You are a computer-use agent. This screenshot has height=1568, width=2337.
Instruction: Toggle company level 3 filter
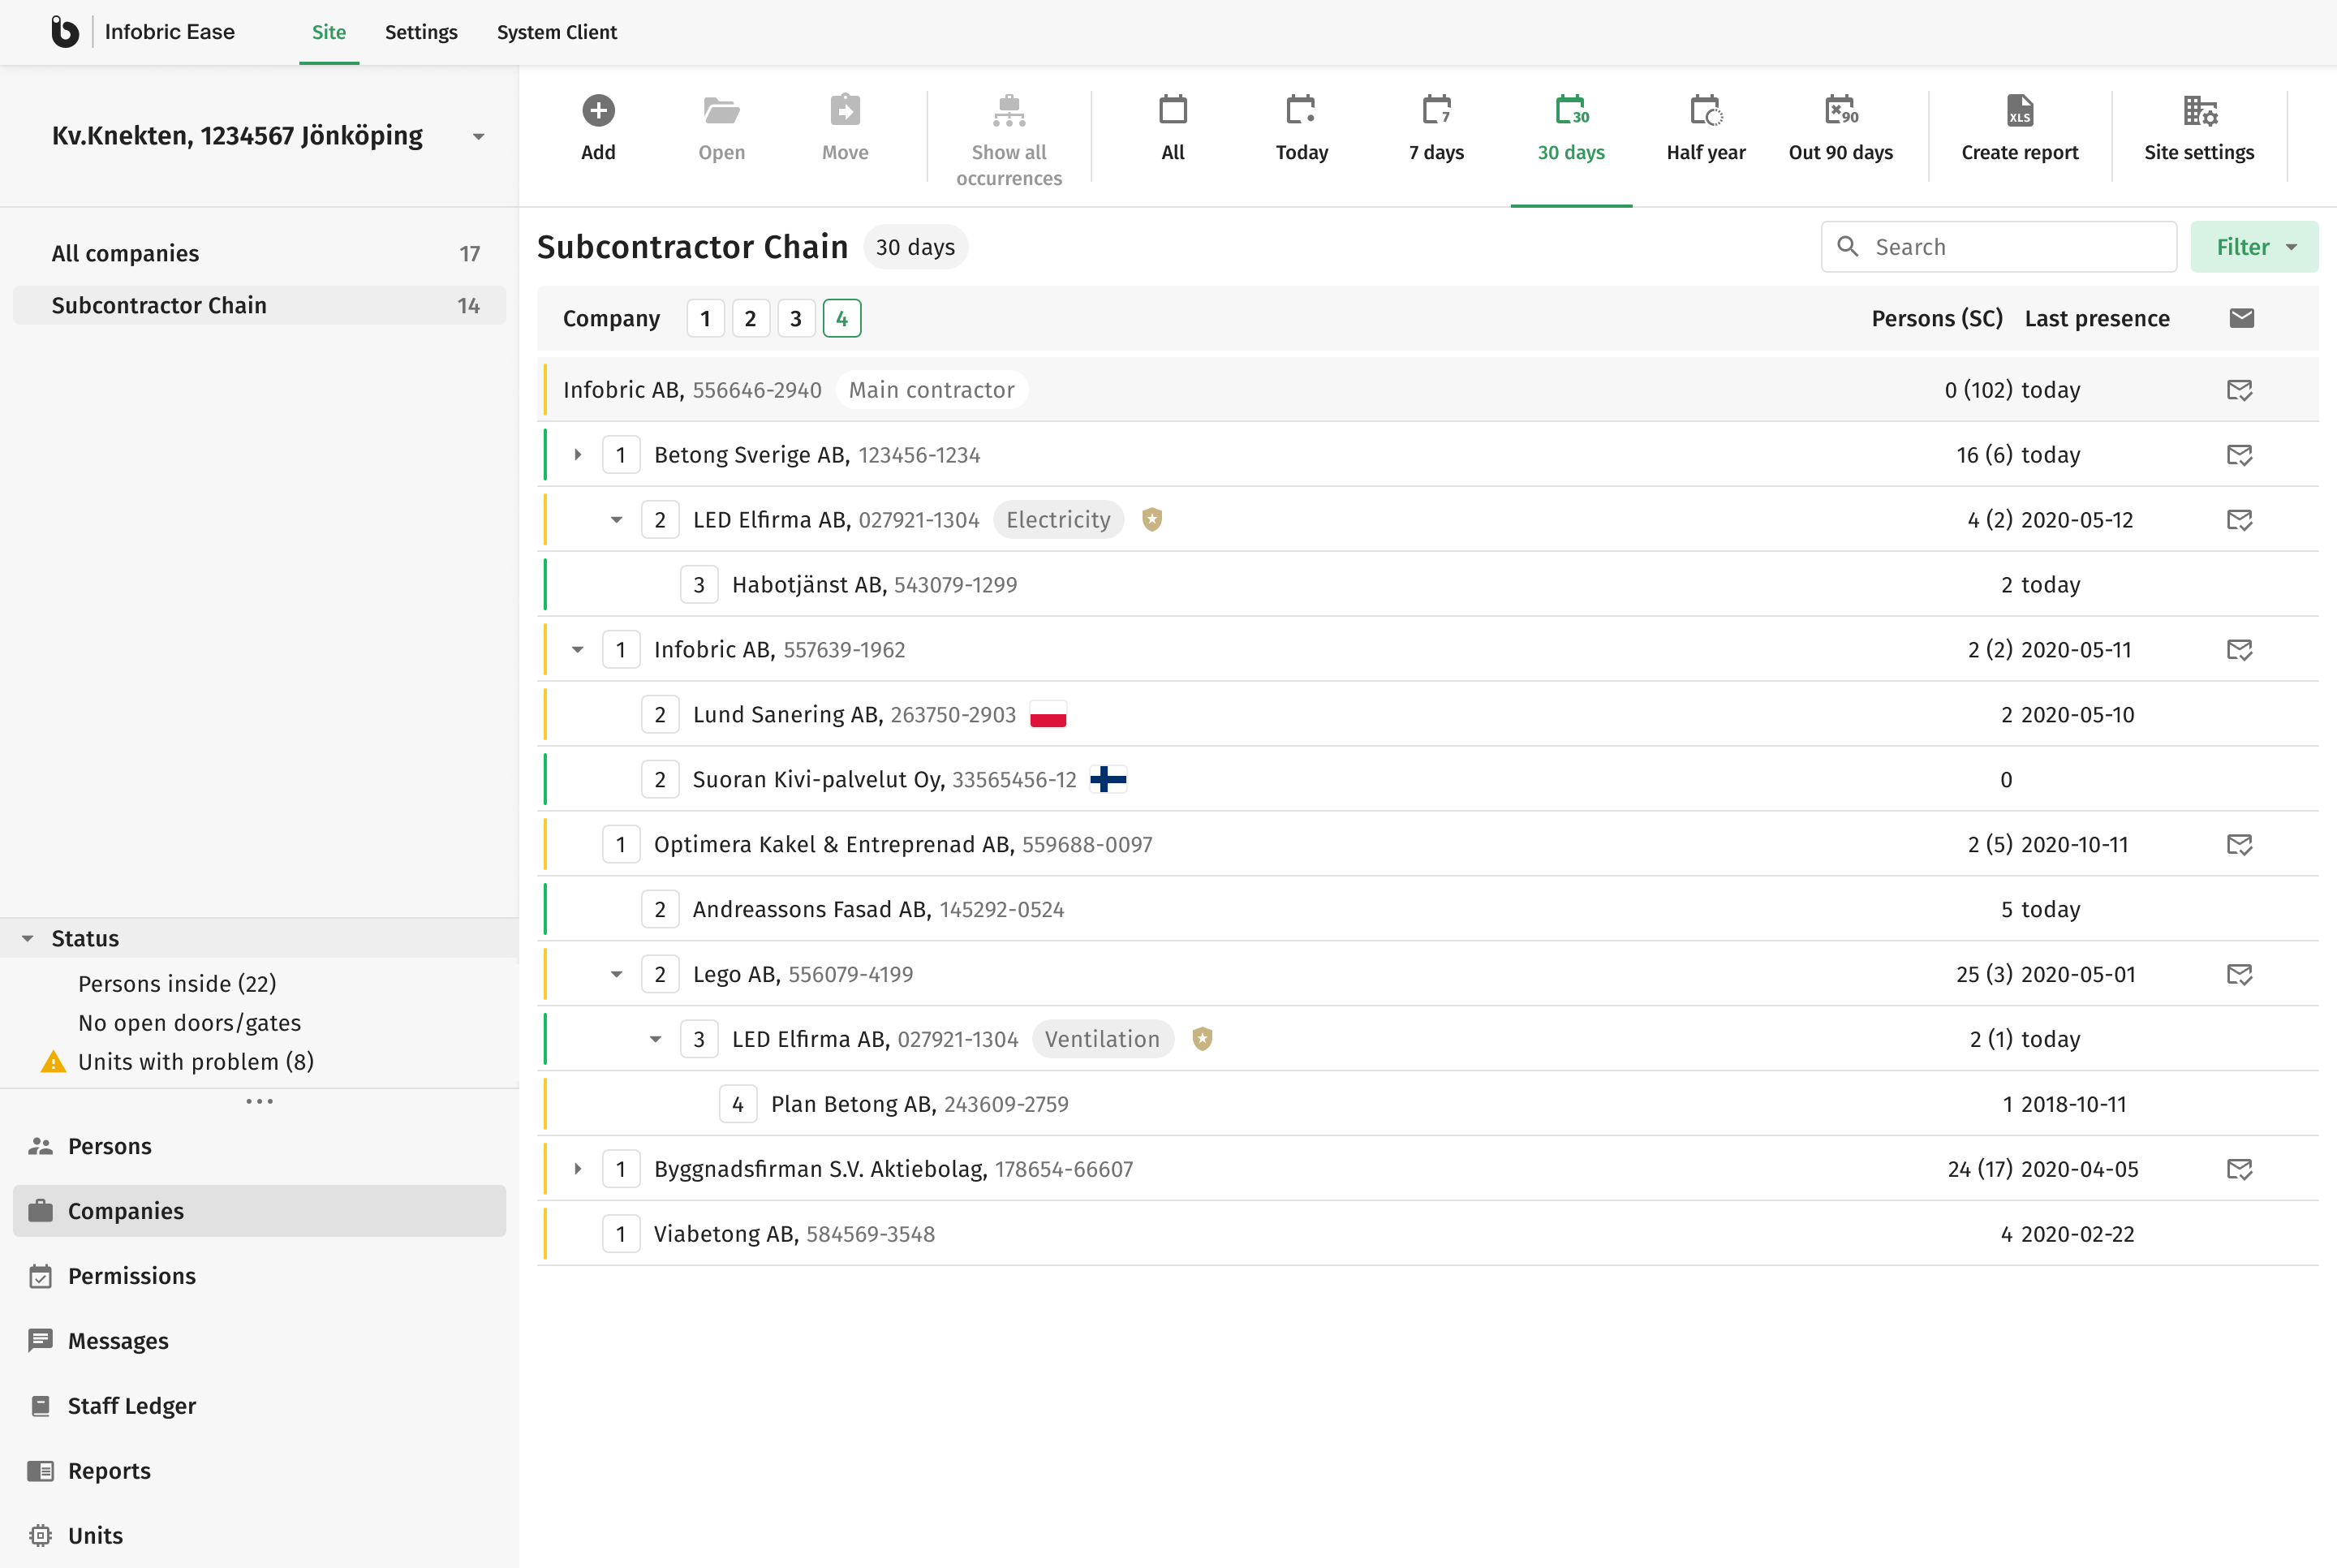coord(796,319)
